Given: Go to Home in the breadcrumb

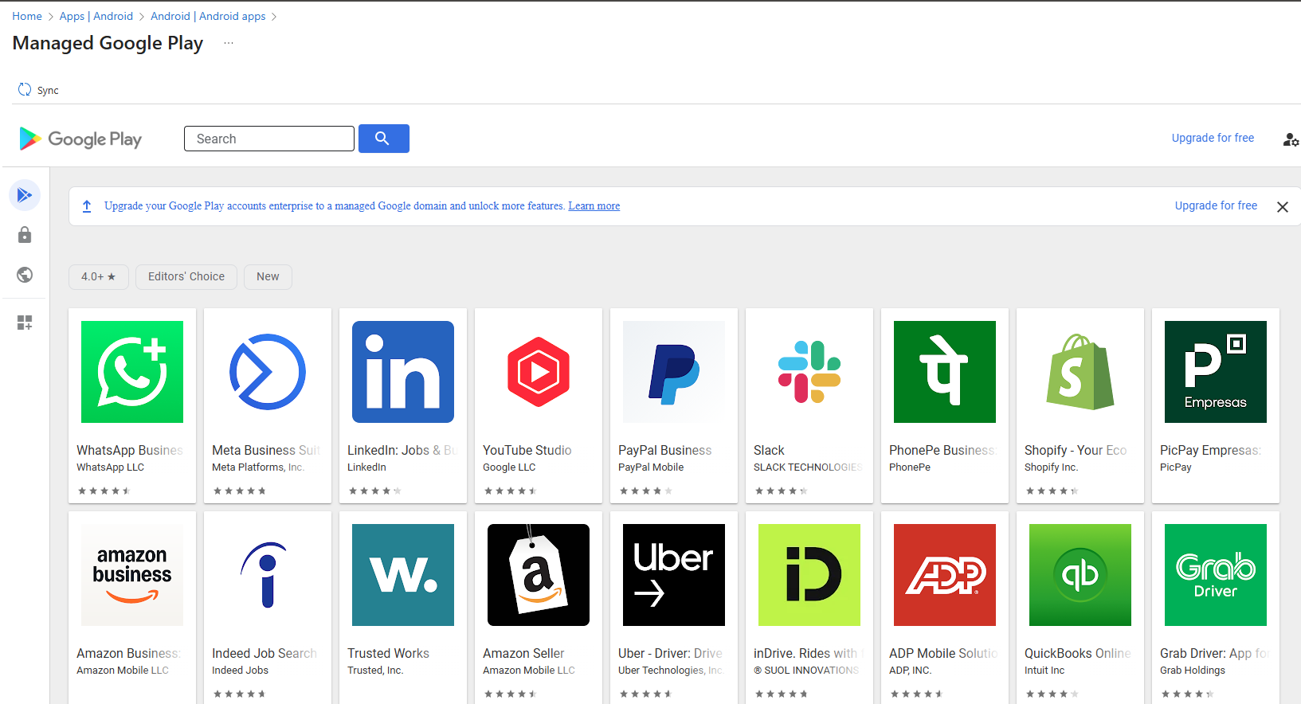Looking at the screenshot, I should point(27,16).
